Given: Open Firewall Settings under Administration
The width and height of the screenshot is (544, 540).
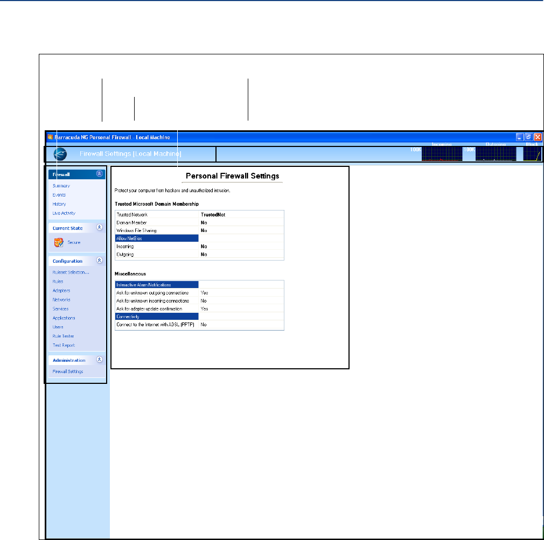Looking at the screenshot, I should click(68, 371).
